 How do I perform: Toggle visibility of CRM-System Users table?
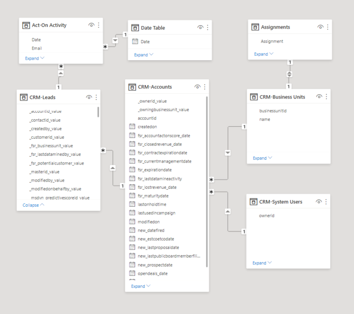(319, 201)
